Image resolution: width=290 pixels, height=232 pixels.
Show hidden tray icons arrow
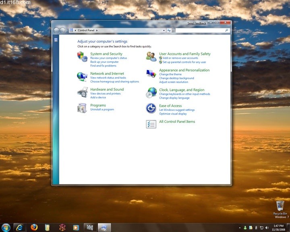(x=240, y=228)
